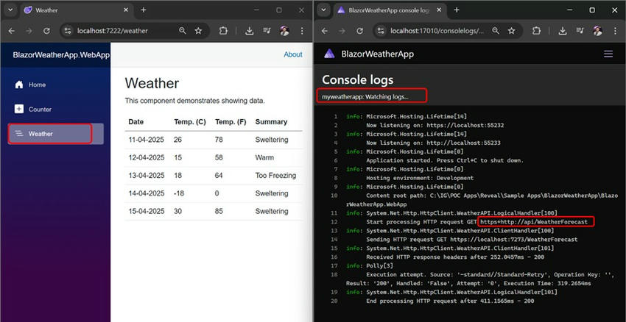Select the 13-04-2025 date cell
The image size is (626, 322).
click(147, 176)
